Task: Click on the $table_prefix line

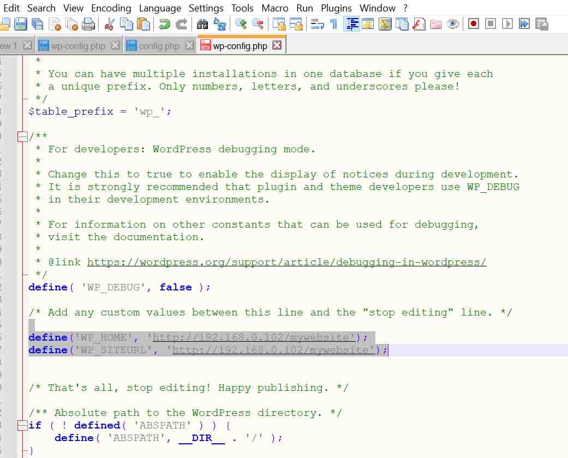Action: click(100, 111)
